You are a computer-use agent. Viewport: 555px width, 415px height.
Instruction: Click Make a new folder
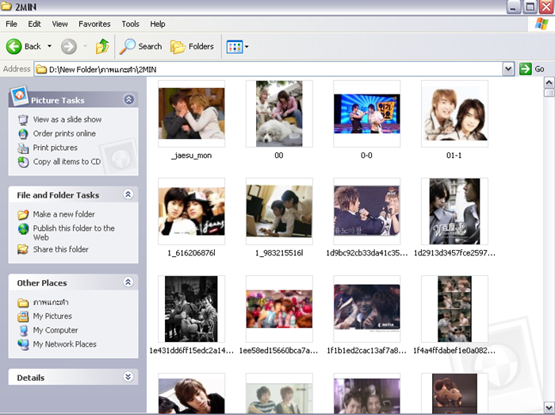point(64,214)
